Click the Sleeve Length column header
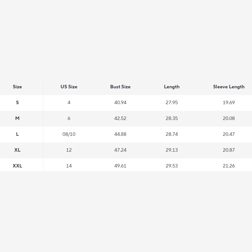252x252 pixels. [229, 87]
